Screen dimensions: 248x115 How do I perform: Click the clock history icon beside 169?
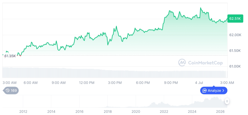(x=7, y=90)
